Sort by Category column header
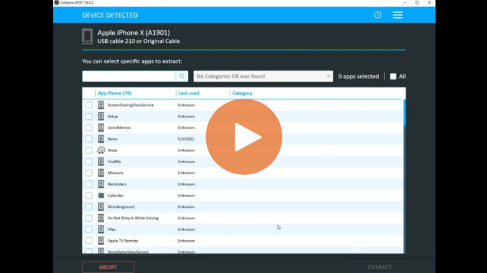487x273 pixels. point(242,93)
